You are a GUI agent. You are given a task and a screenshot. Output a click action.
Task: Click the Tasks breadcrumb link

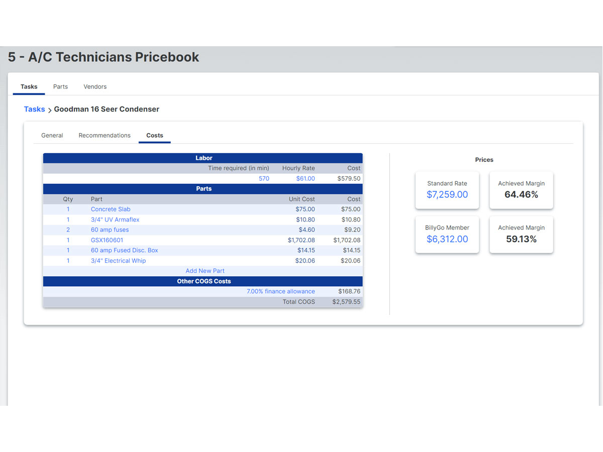34,109
